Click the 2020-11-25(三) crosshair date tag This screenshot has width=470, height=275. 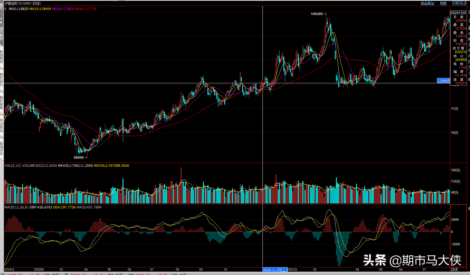tap(275, 270)
